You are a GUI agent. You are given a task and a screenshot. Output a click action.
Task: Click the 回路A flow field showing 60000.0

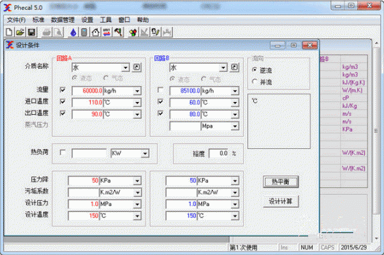tap(87, 91)
